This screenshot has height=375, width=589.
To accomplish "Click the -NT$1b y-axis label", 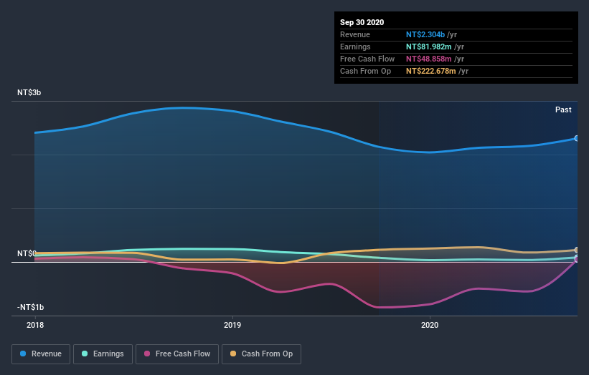I will tap(30, 307).
